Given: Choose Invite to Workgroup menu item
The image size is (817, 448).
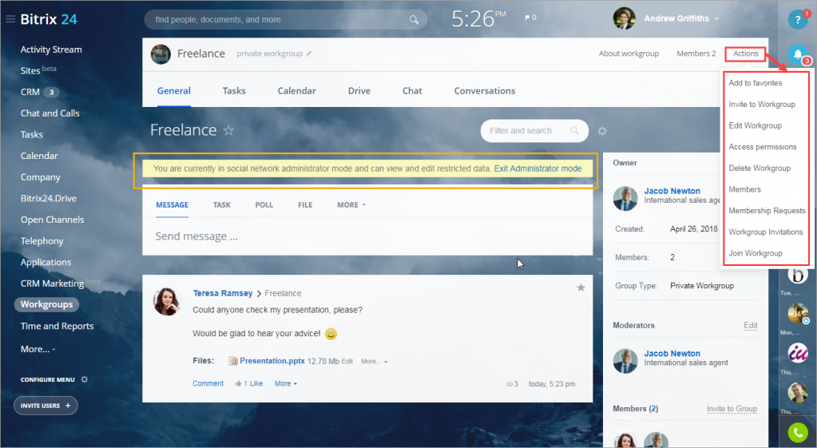Looking at the screenshot, I should [762, 104].
